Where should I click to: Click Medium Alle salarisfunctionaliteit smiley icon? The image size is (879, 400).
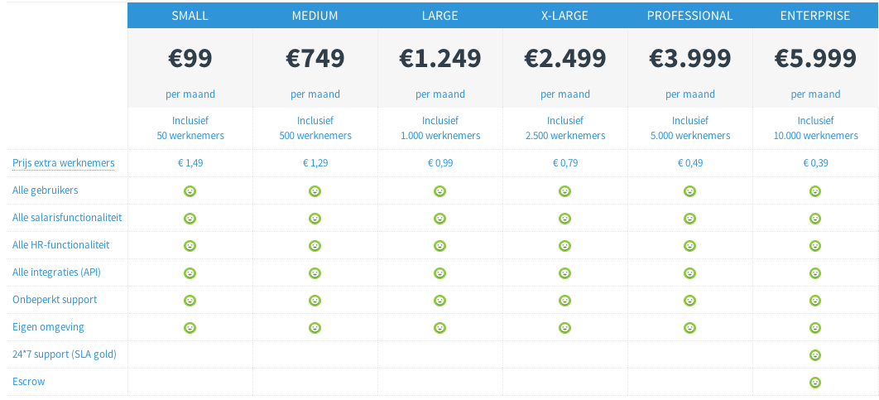coord(315,219)
